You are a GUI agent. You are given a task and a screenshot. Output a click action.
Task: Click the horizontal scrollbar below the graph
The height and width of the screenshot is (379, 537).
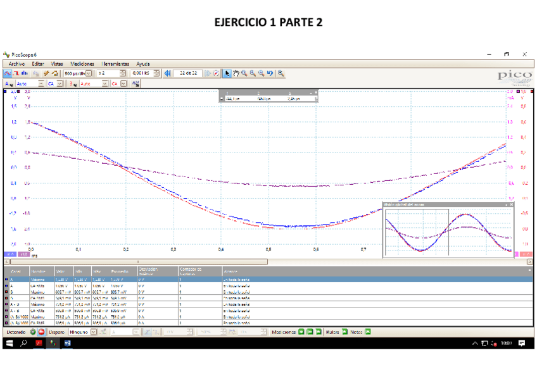pyautogui.click(x=137, y=261)
